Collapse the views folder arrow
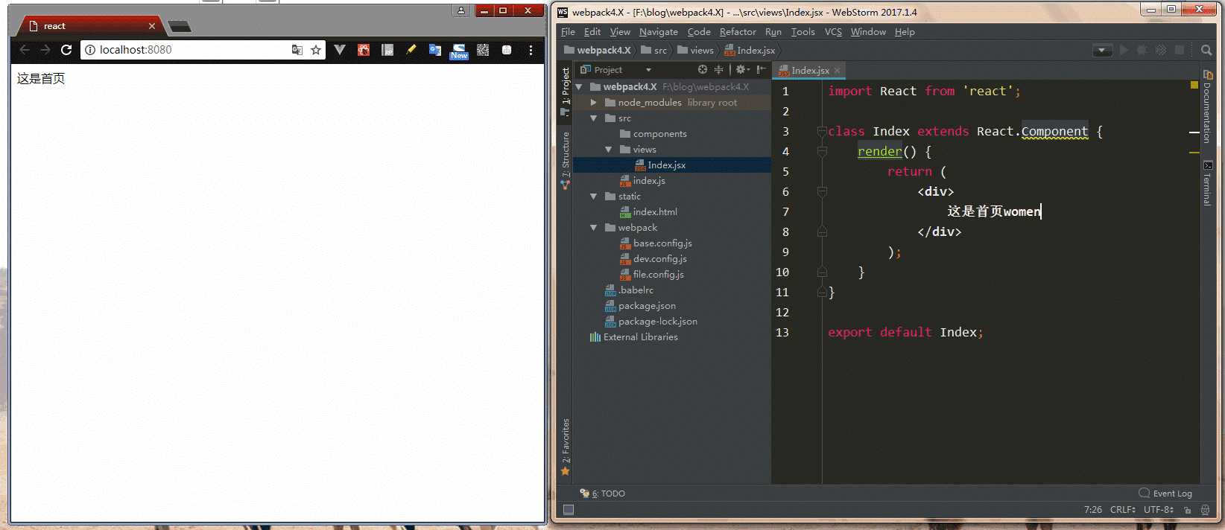Image resolution: width=1225 pixels, height=530 pixels. (x=609, y=150)
